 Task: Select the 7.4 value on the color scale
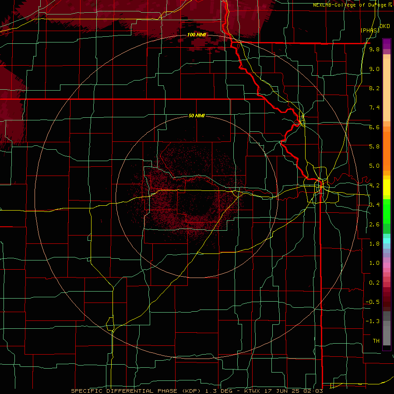pos(374,108)
